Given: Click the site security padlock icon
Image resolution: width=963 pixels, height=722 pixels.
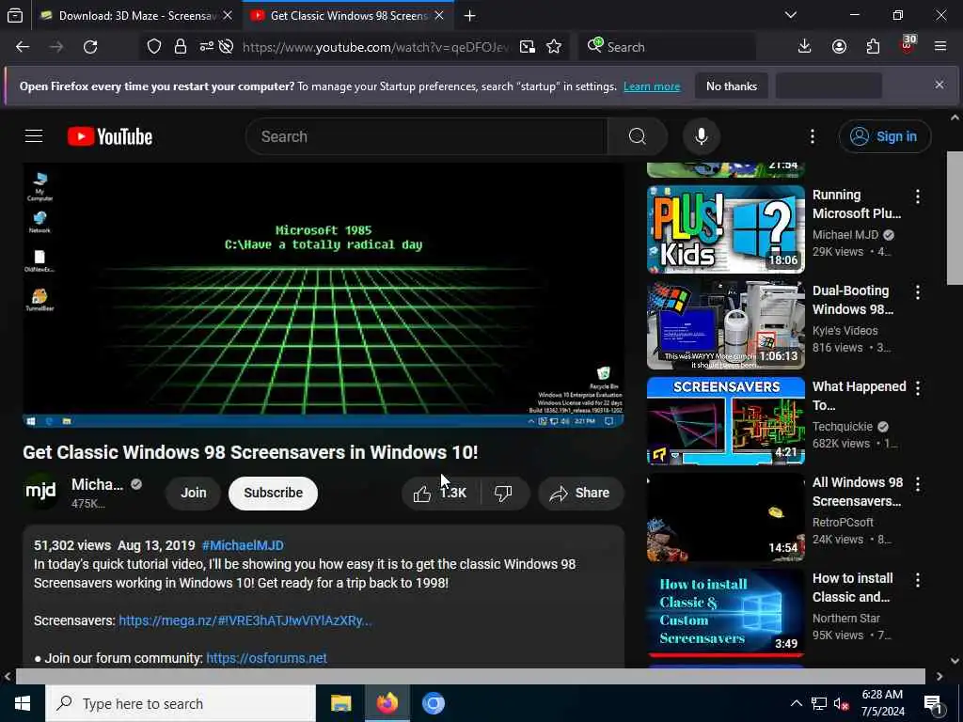Looking at the screenshot, I should pos(181,47).
